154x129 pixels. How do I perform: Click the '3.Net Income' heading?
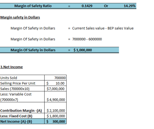click(12, 67)
